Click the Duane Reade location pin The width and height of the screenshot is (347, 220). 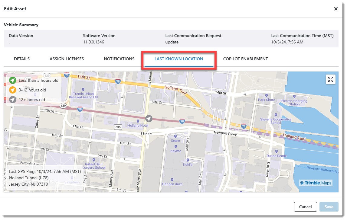click(277, 151)
